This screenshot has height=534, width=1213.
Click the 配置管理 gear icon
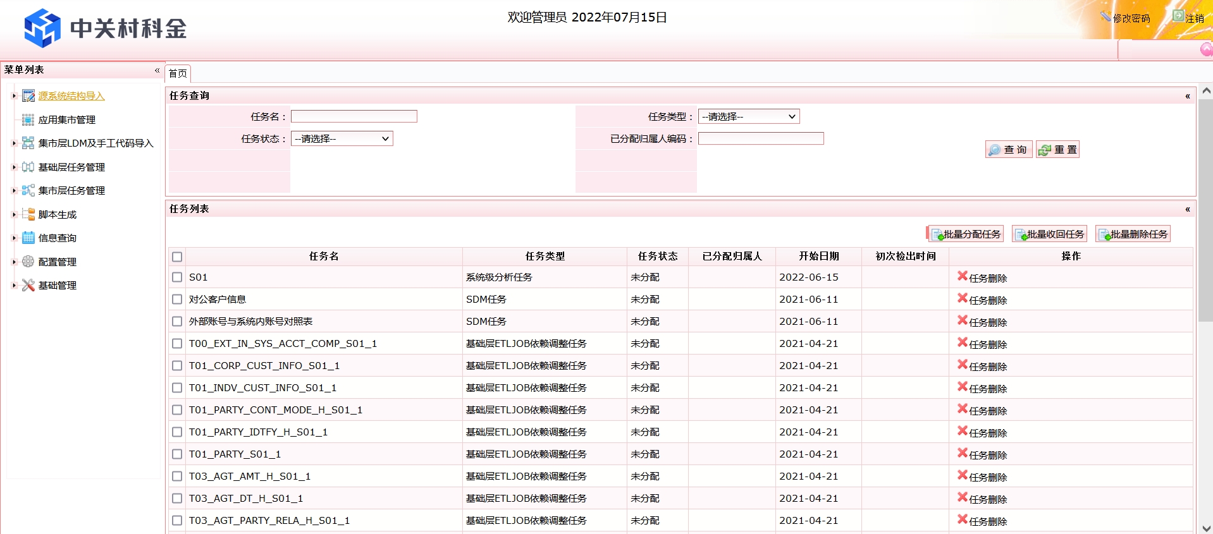28,262
